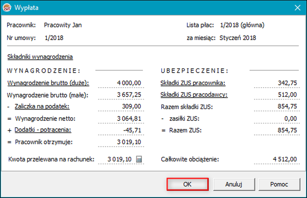
Task: Open calculator icon beside transfer amount
Action: [139, 159]
